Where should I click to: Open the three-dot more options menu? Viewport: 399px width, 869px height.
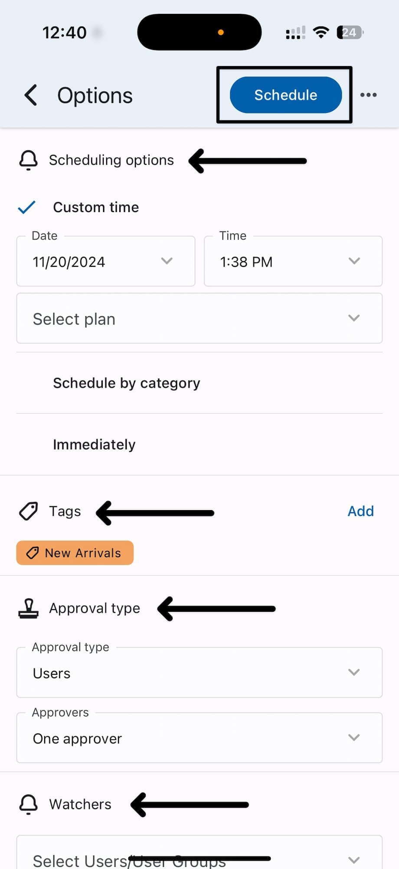click(368, 95)
